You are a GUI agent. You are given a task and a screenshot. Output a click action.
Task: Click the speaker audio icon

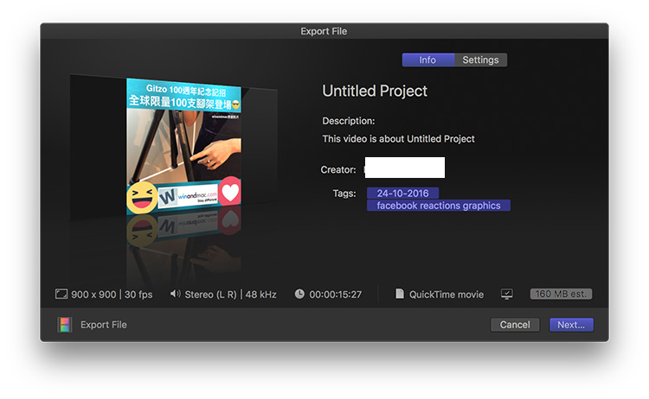click(x=176, y=294)
